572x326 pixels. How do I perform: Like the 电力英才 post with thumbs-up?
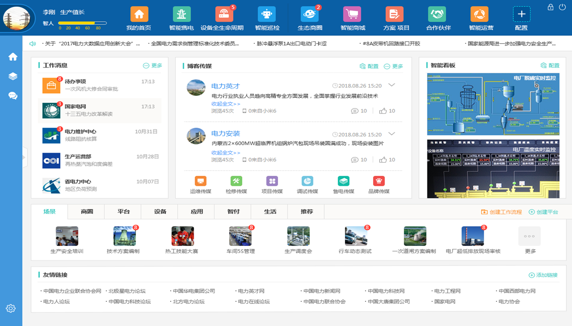(x=384, y=111)
